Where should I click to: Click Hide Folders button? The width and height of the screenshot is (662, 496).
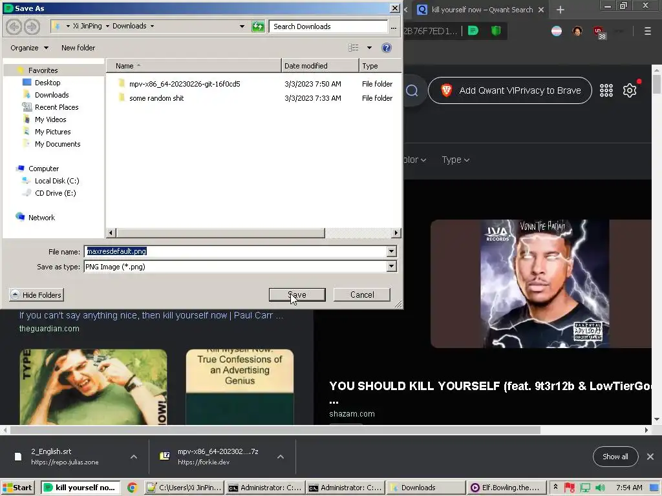[36, 294]
